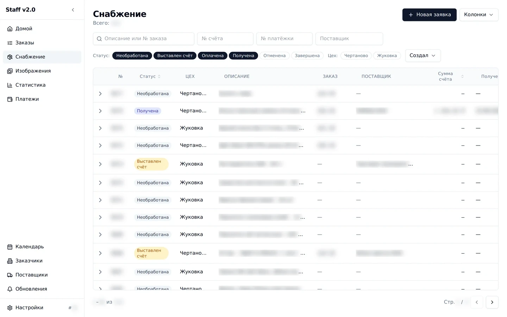Open the Создал dropdown filter

click(423, 56)
